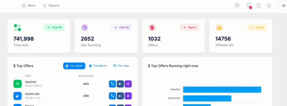
Task: Click AquaSculpt thumbs-up action icon
Action: tap(120, 96)
